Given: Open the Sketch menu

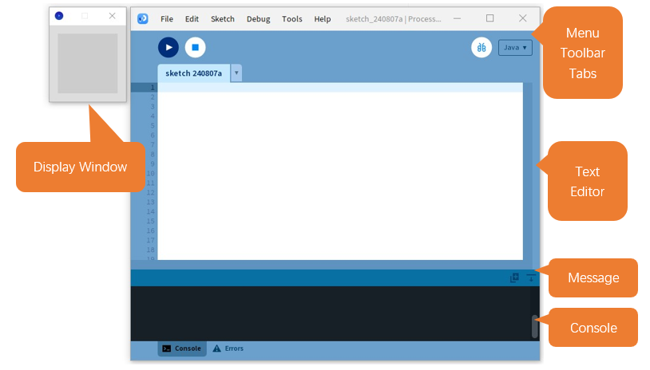Looking at the screenshot, I should [x=223, y=19].
